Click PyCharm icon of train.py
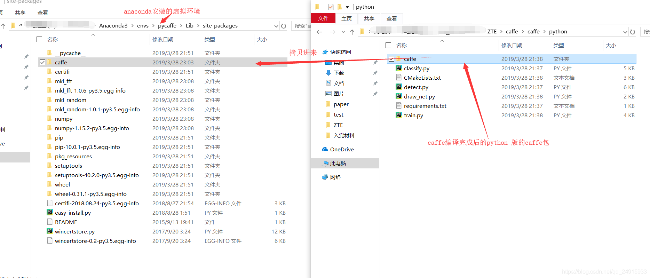 pos(399,115)
